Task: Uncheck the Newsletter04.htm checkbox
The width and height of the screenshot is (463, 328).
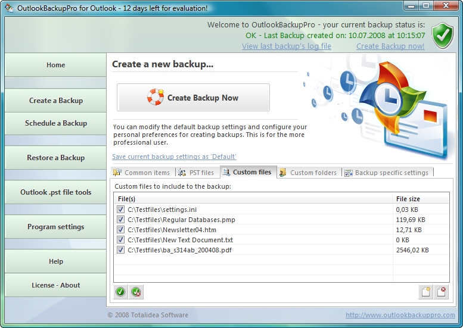Action: point(120,230)
